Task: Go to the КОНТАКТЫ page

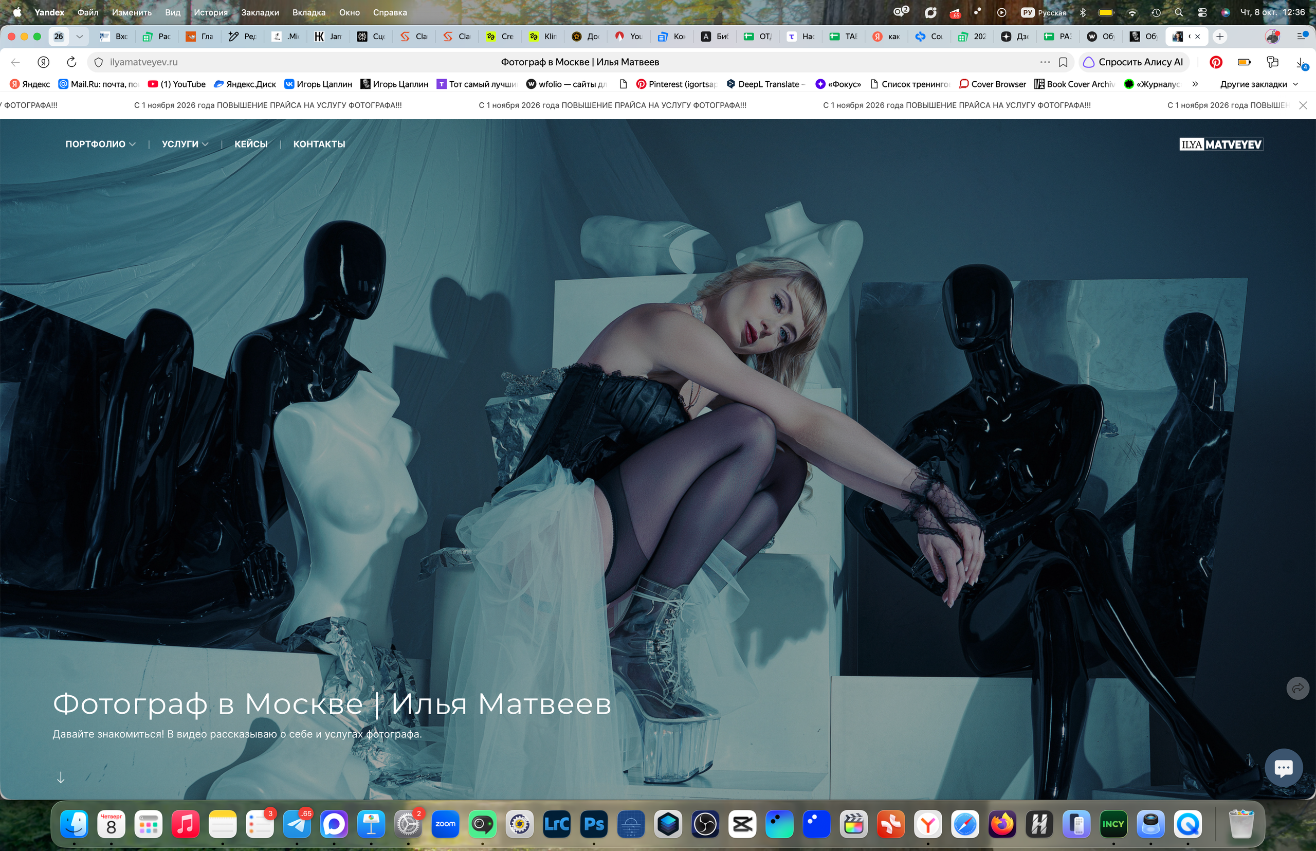Action: click(x=319, y=143)
